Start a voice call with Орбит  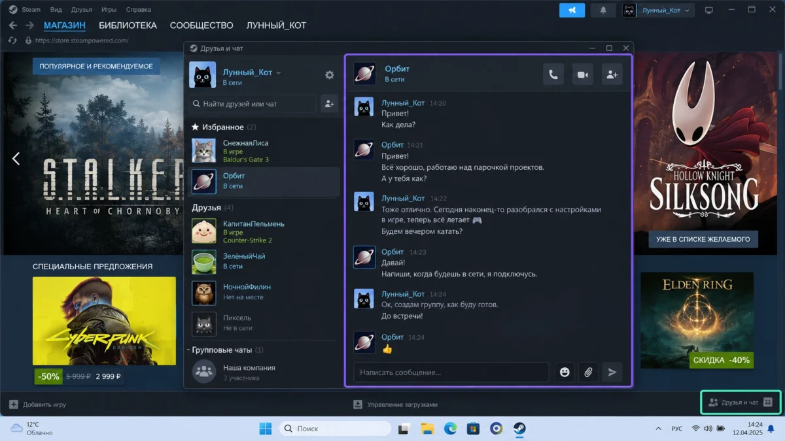(x=553, y=74)
